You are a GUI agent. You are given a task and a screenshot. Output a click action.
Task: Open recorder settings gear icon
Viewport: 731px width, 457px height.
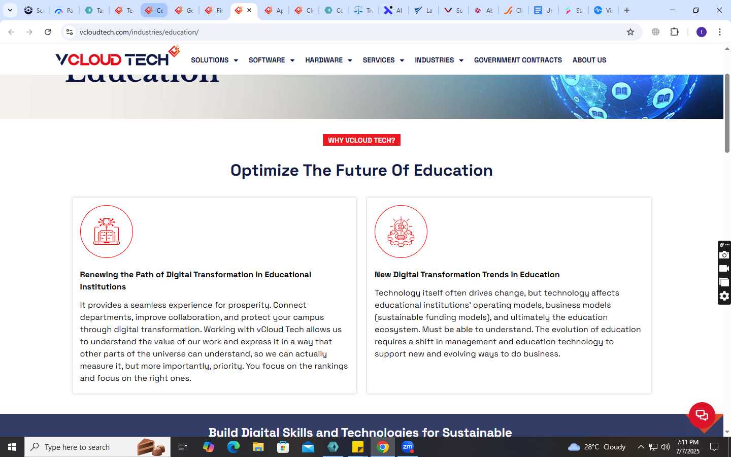[x=724, y=296]
